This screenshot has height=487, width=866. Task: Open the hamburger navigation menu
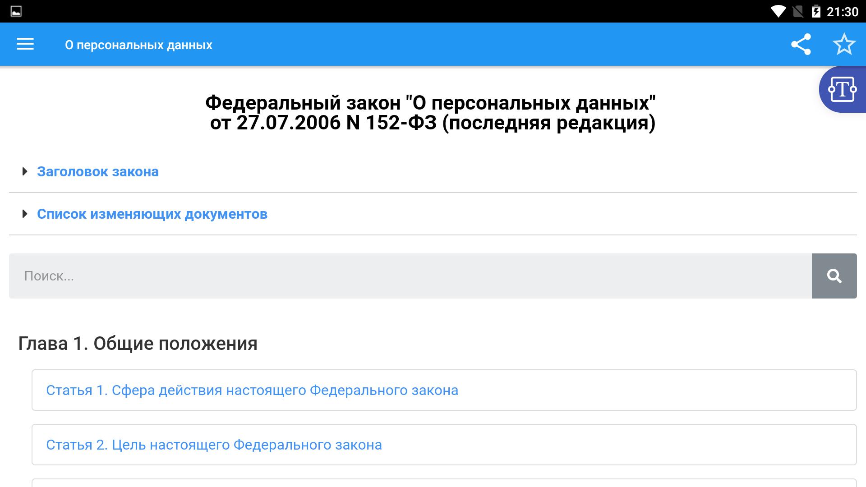25,44
